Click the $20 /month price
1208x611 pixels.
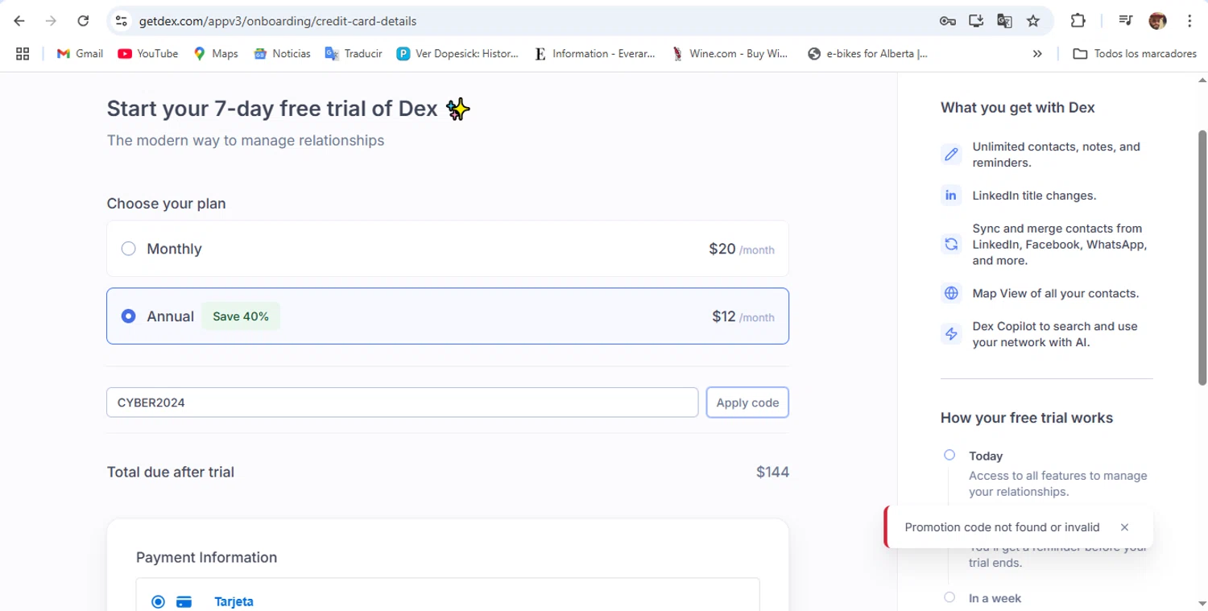(x=742, y=249)
